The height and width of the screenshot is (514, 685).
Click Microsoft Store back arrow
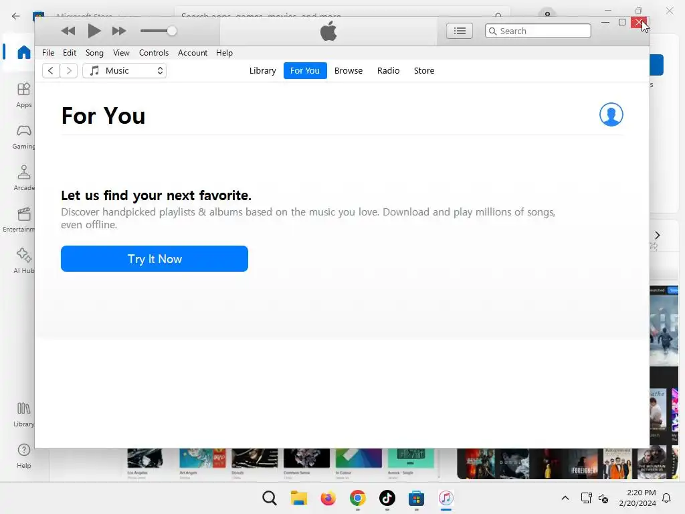16,16
